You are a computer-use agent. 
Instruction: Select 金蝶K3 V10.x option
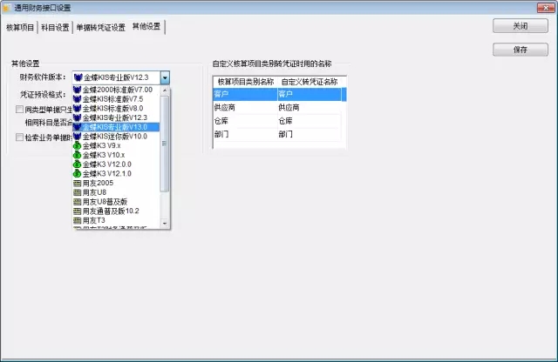[x=116, y=155]
